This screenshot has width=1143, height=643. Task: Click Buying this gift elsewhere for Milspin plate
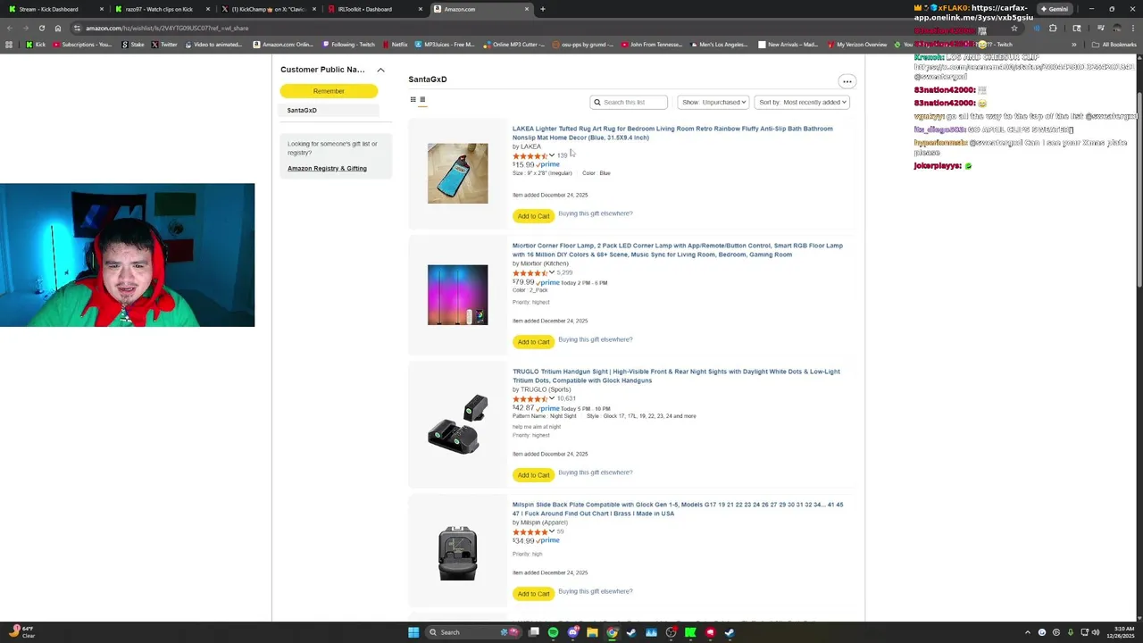(595, 591)
